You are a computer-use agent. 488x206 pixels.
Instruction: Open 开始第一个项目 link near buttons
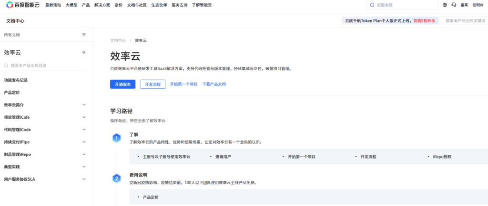183,84
